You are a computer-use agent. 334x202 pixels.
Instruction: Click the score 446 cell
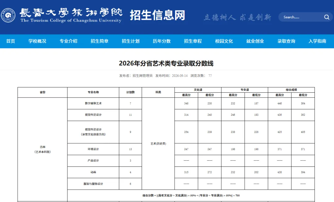280,103
